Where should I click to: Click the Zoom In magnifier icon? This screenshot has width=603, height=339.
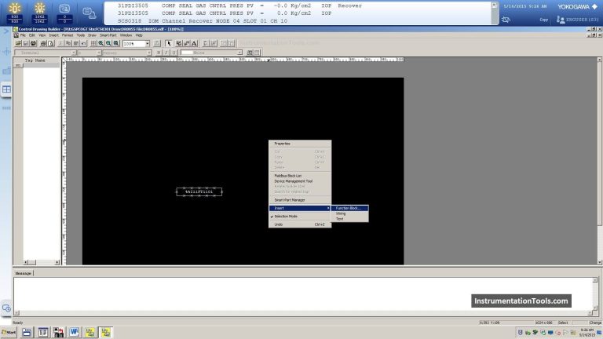pos(100,43)
